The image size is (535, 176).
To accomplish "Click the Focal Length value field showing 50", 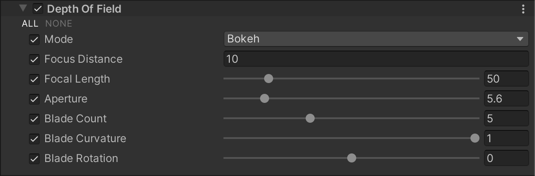I will click(x=507, y=79).
